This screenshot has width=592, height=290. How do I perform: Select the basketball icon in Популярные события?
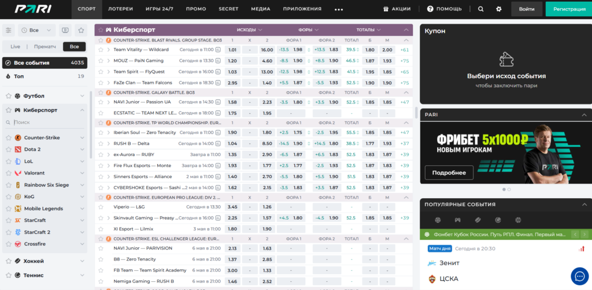[518, 220]
